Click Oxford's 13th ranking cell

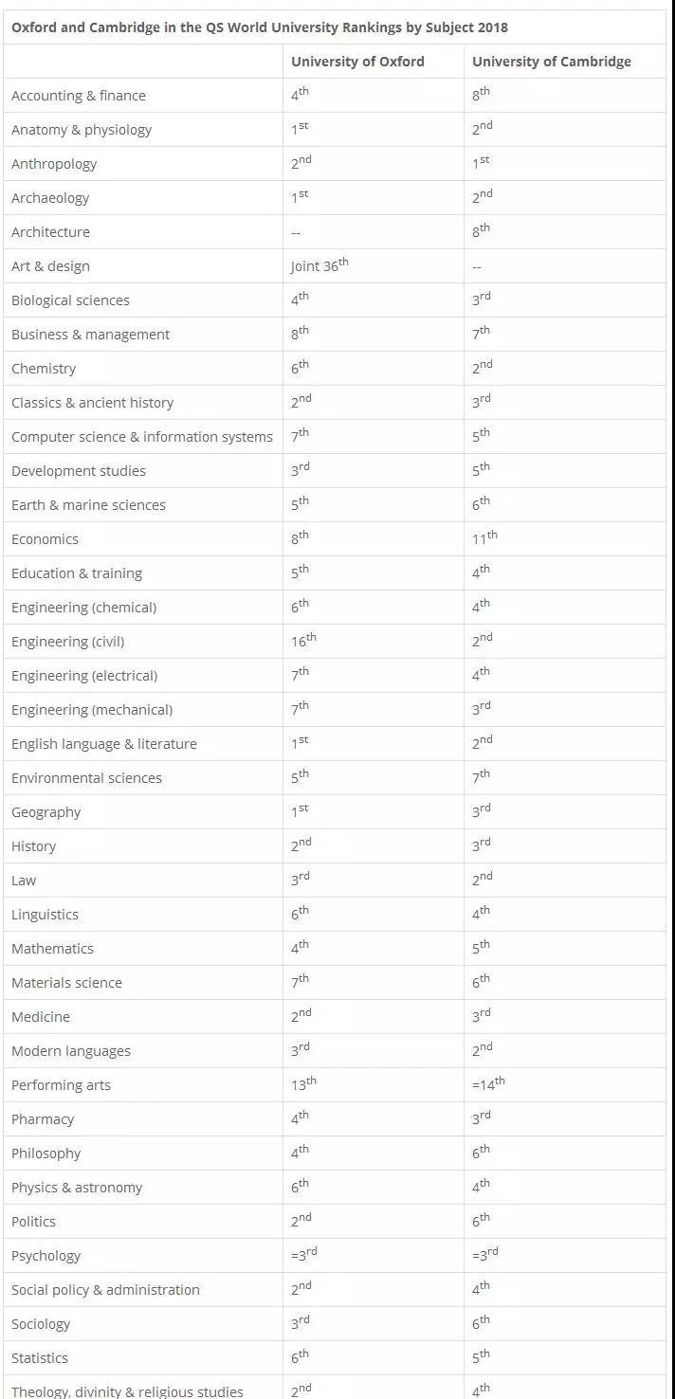coord(303,1084)
